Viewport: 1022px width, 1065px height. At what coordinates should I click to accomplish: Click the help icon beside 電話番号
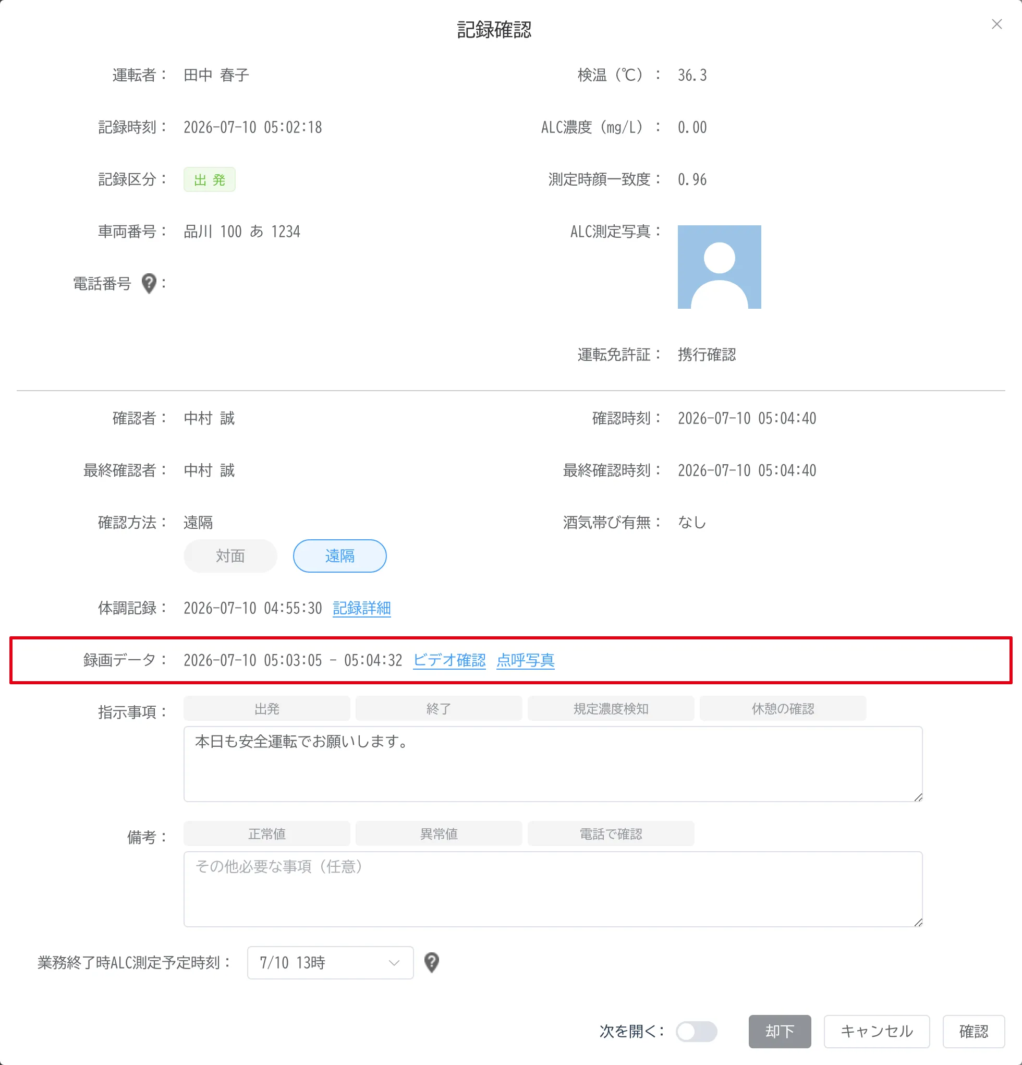click(149, 283)
